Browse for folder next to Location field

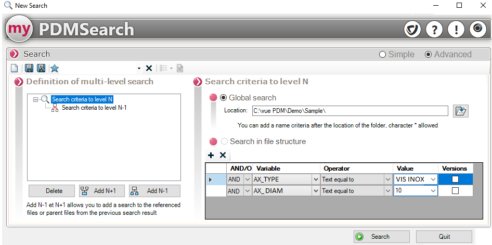tap(461, 111)
